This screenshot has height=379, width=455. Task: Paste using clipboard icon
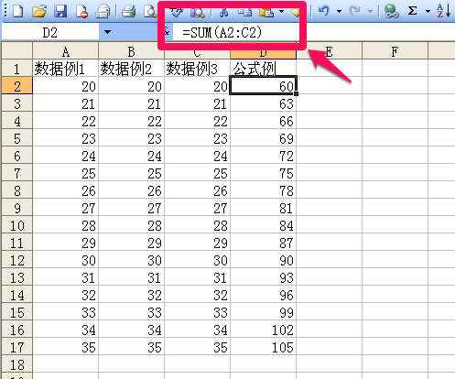coord(266,12)
